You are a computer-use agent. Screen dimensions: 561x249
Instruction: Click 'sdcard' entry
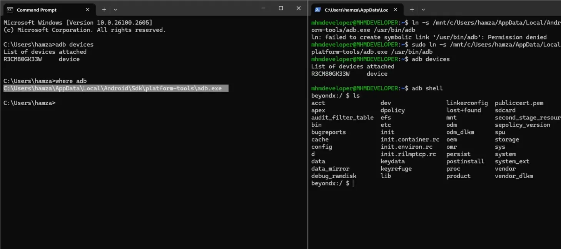pyautogui.click(x=505, y=110)
